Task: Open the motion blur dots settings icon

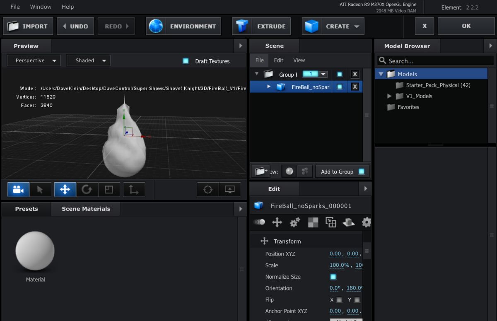Action: click(x=259, y=222)
